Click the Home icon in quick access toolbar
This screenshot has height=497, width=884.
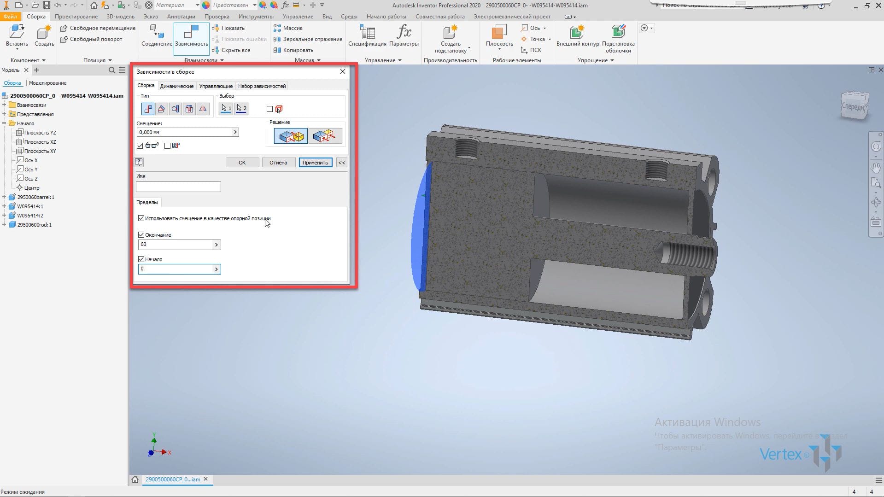coord(94,5)
